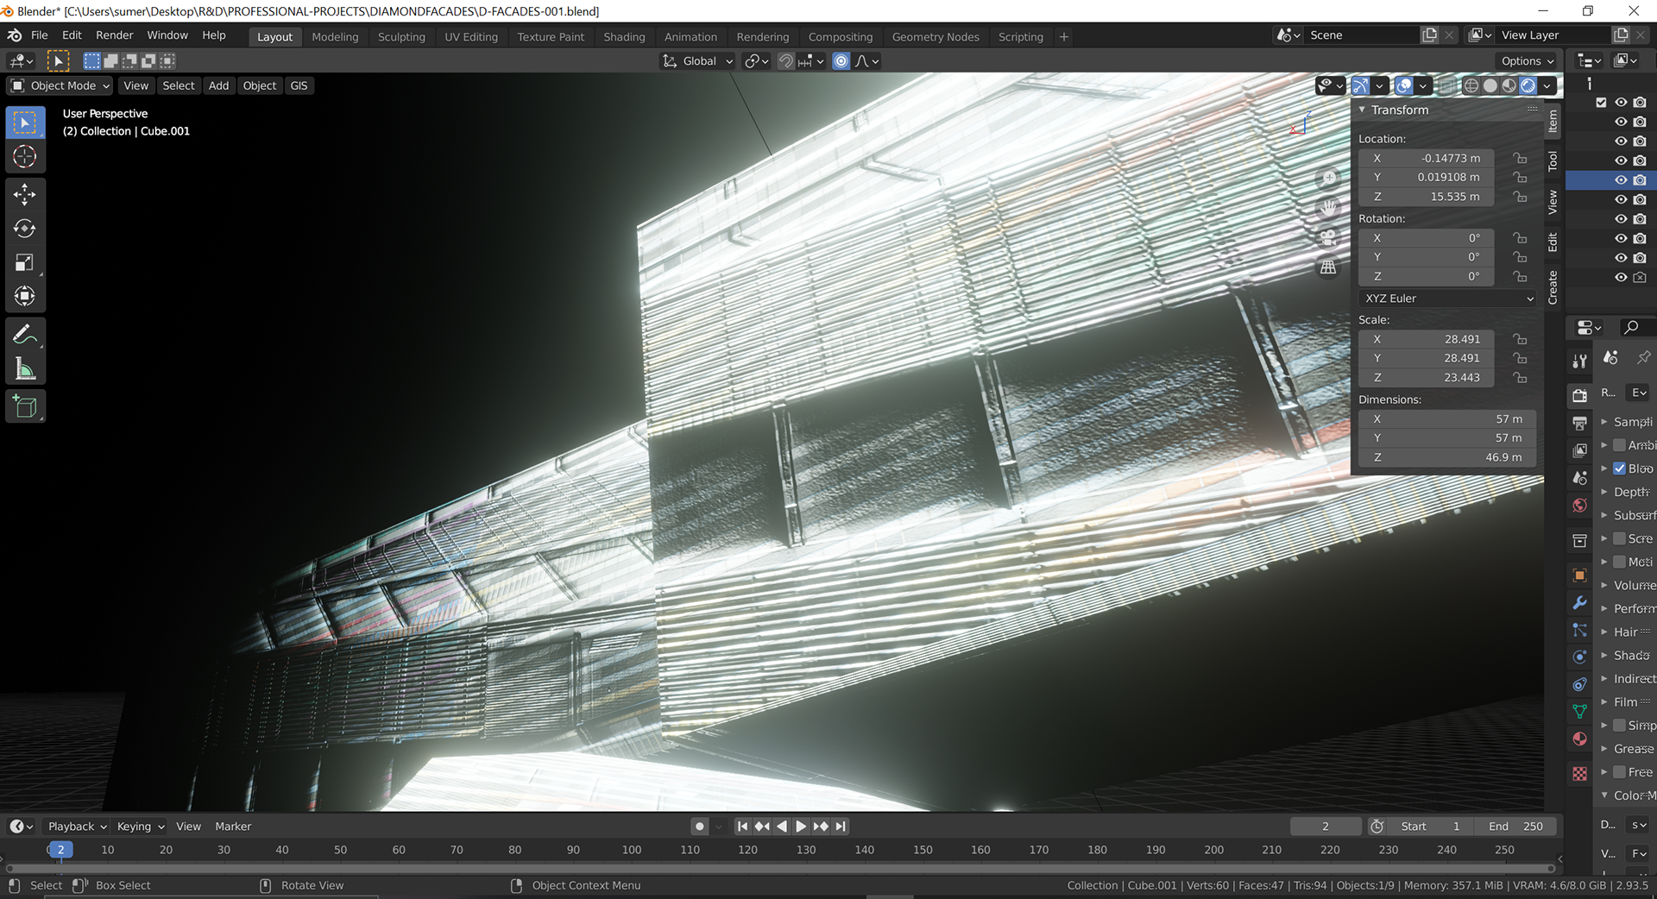Click the Dimensions Z value field
This screenshot has width=1657, height=899.
1447,458
